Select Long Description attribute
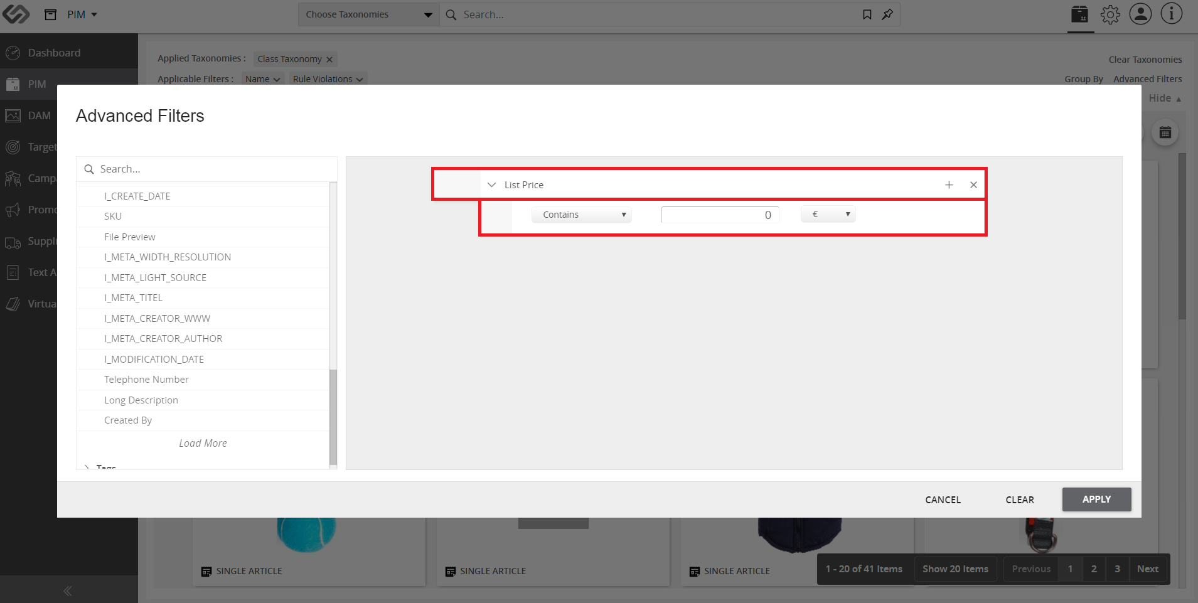 tap(203, 400)
